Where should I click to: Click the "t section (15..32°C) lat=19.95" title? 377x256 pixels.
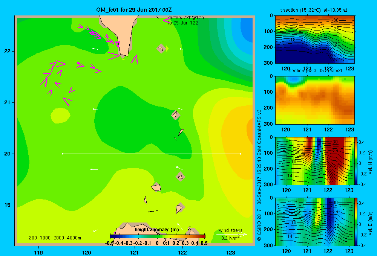point(314,10)
